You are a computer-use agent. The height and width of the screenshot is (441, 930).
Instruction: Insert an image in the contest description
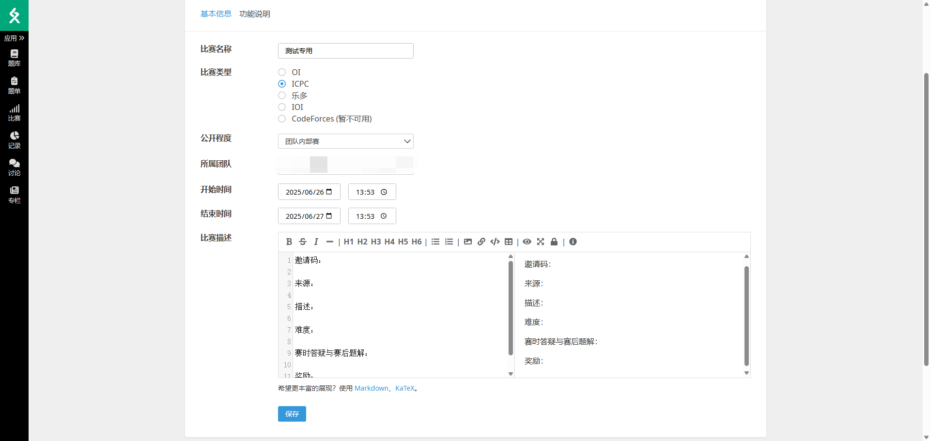pos(468,242)
